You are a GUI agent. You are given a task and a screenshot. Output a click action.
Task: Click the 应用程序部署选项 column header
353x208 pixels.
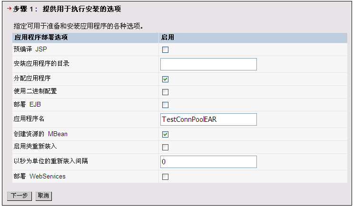coord(41,37)
